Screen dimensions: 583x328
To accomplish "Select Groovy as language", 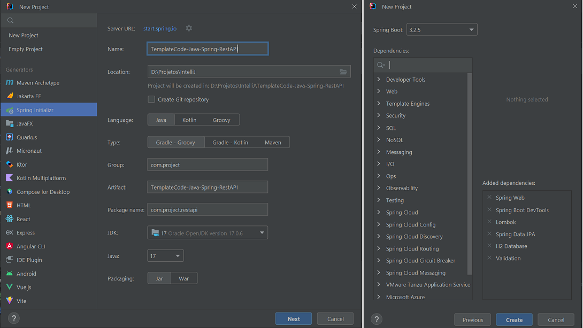I will pyautogui.click(x=221, y=120).
